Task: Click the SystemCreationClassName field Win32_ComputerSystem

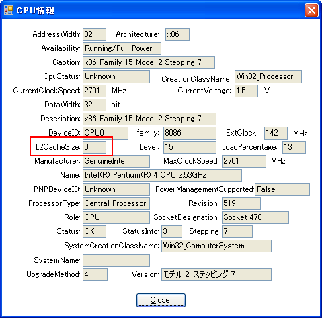Action: [x=216, y=246]
